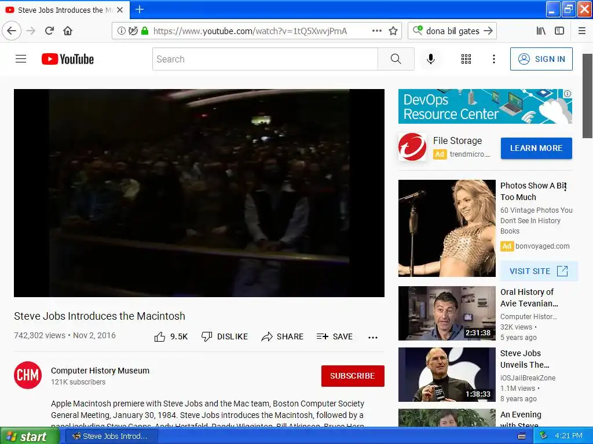Click the 4:21 PM system clock
The width and height of the screenshot is (593, 444).
click(x=569, y=436)
